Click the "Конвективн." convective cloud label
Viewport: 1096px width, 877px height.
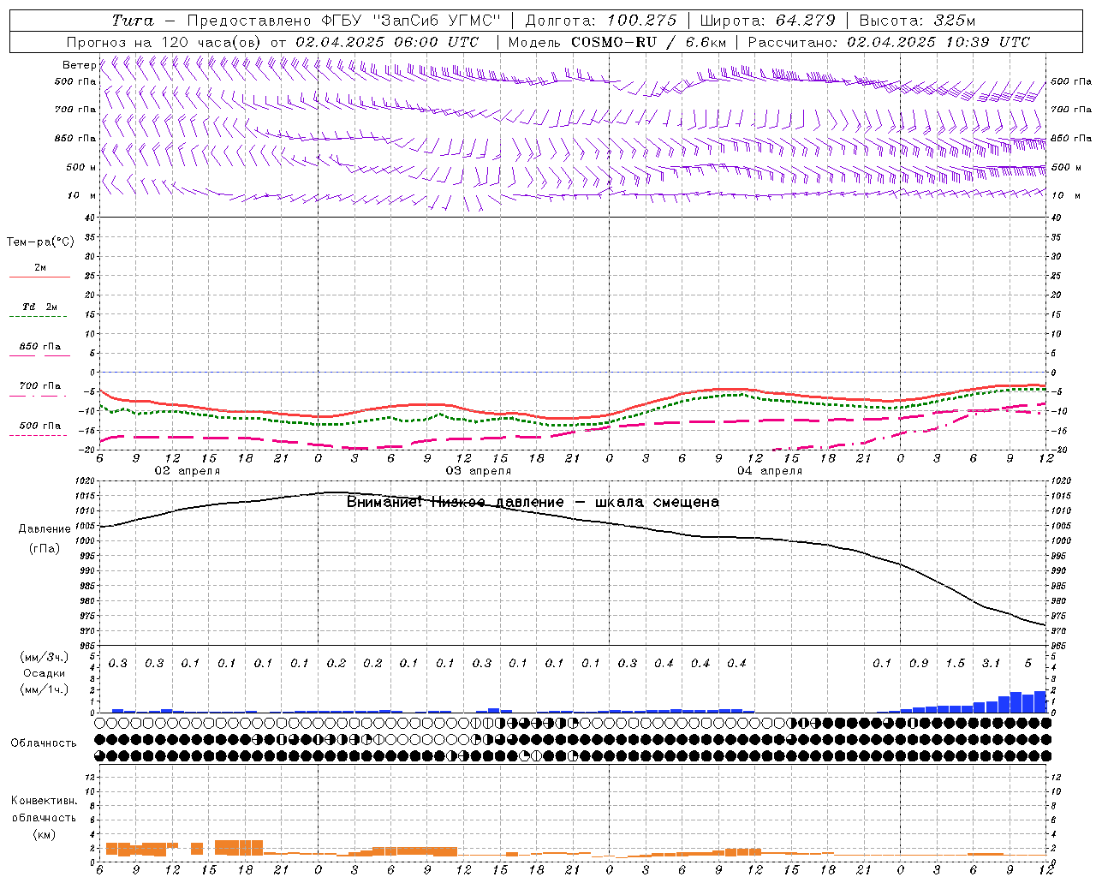pos(44,801)
